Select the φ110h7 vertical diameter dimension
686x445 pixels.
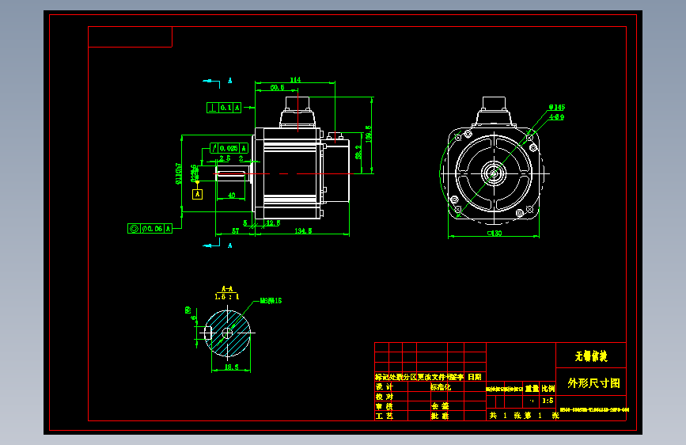(179, 173)
